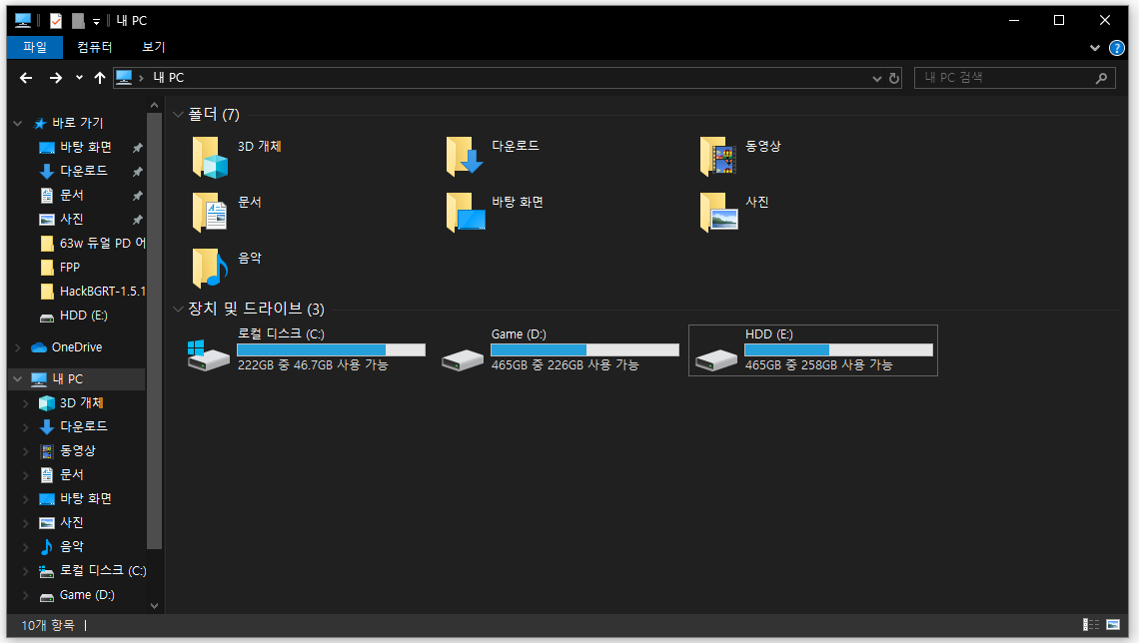Open pinned 사진 in quick access

coord(71,219)
